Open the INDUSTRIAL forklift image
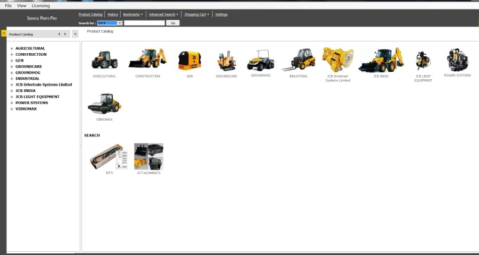 point(299,59)
